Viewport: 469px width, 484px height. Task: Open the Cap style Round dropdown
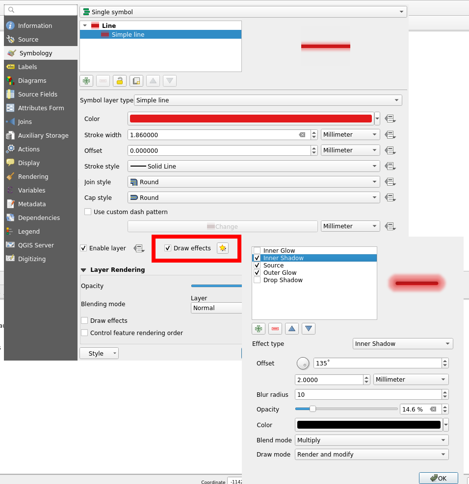click(254, 197)
